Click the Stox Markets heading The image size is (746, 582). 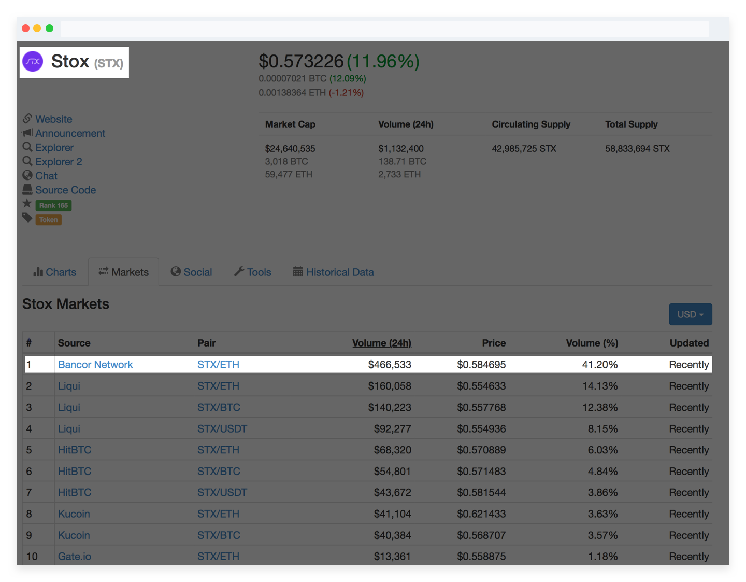[66, 304]
